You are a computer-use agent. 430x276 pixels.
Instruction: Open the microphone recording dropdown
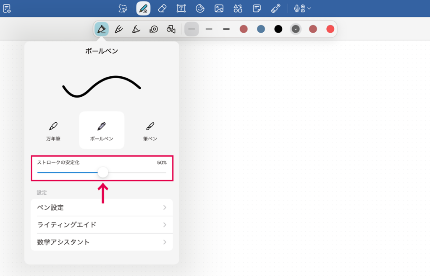(x=302, y=8)
